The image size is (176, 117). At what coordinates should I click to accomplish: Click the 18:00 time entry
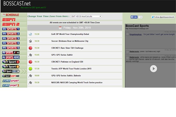(x=37, y=76)
